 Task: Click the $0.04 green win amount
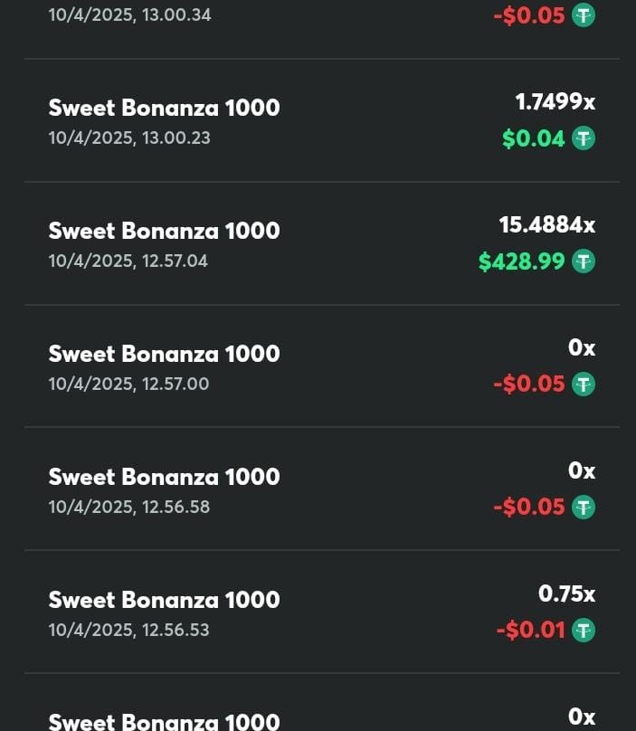click(x=533, y=138)
